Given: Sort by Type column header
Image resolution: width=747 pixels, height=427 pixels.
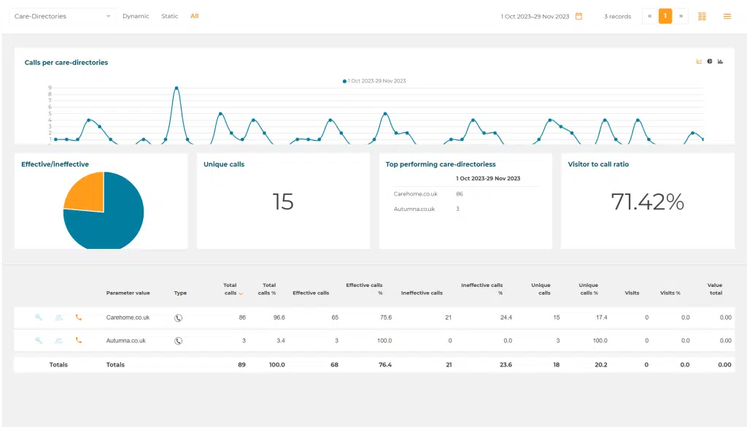Looking at the screenshot, I should point(180,293).
